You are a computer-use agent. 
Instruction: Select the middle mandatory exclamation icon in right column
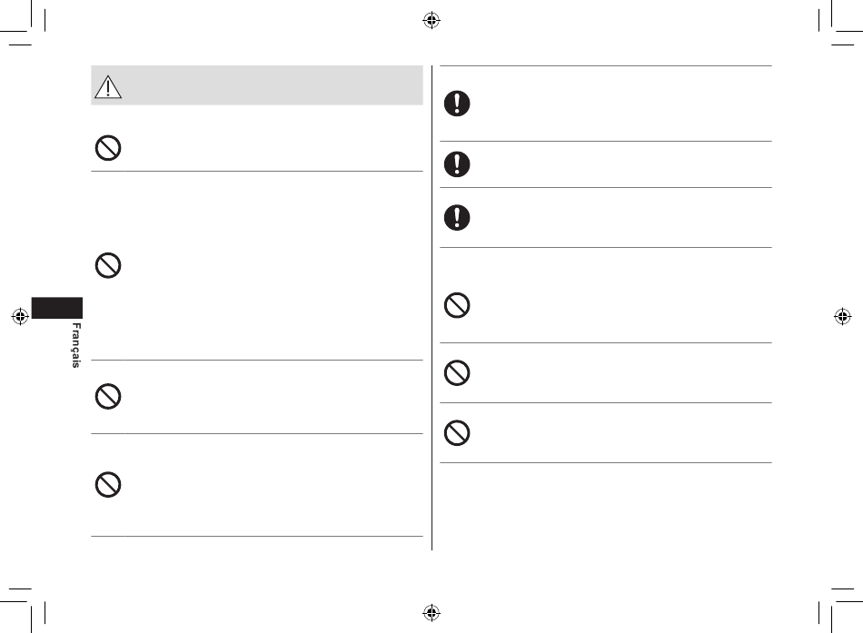point(457,164)
